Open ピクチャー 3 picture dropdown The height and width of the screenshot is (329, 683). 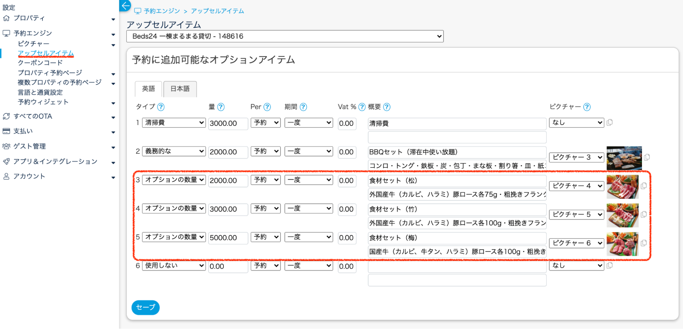576,157
